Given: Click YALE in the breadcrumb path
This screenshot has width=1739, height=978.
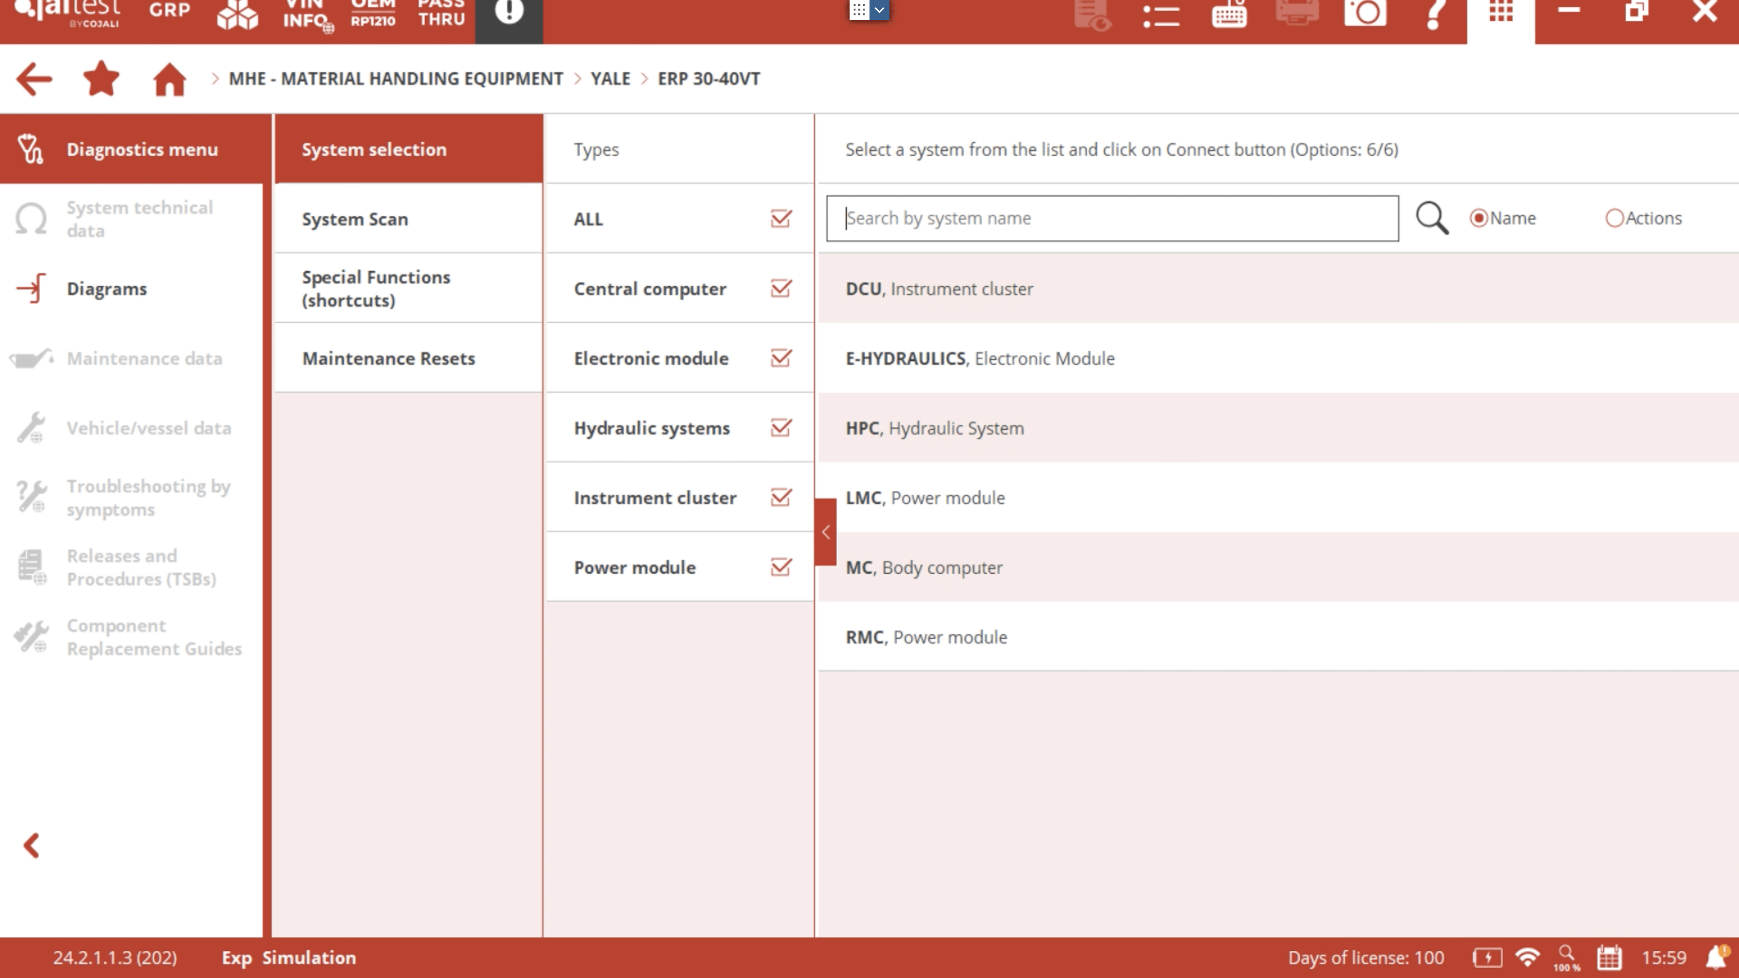Looking at the screenshot, I should (x=610, y=79).
